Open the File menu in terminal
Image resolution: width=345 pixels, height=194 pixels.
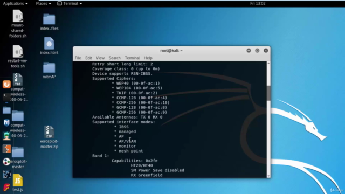coord(78,58)
